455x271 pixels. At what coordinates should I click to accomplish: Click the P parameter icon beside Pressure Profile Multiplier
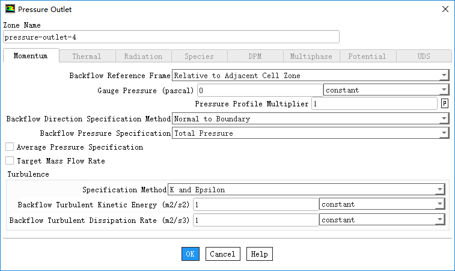point(445,104)
